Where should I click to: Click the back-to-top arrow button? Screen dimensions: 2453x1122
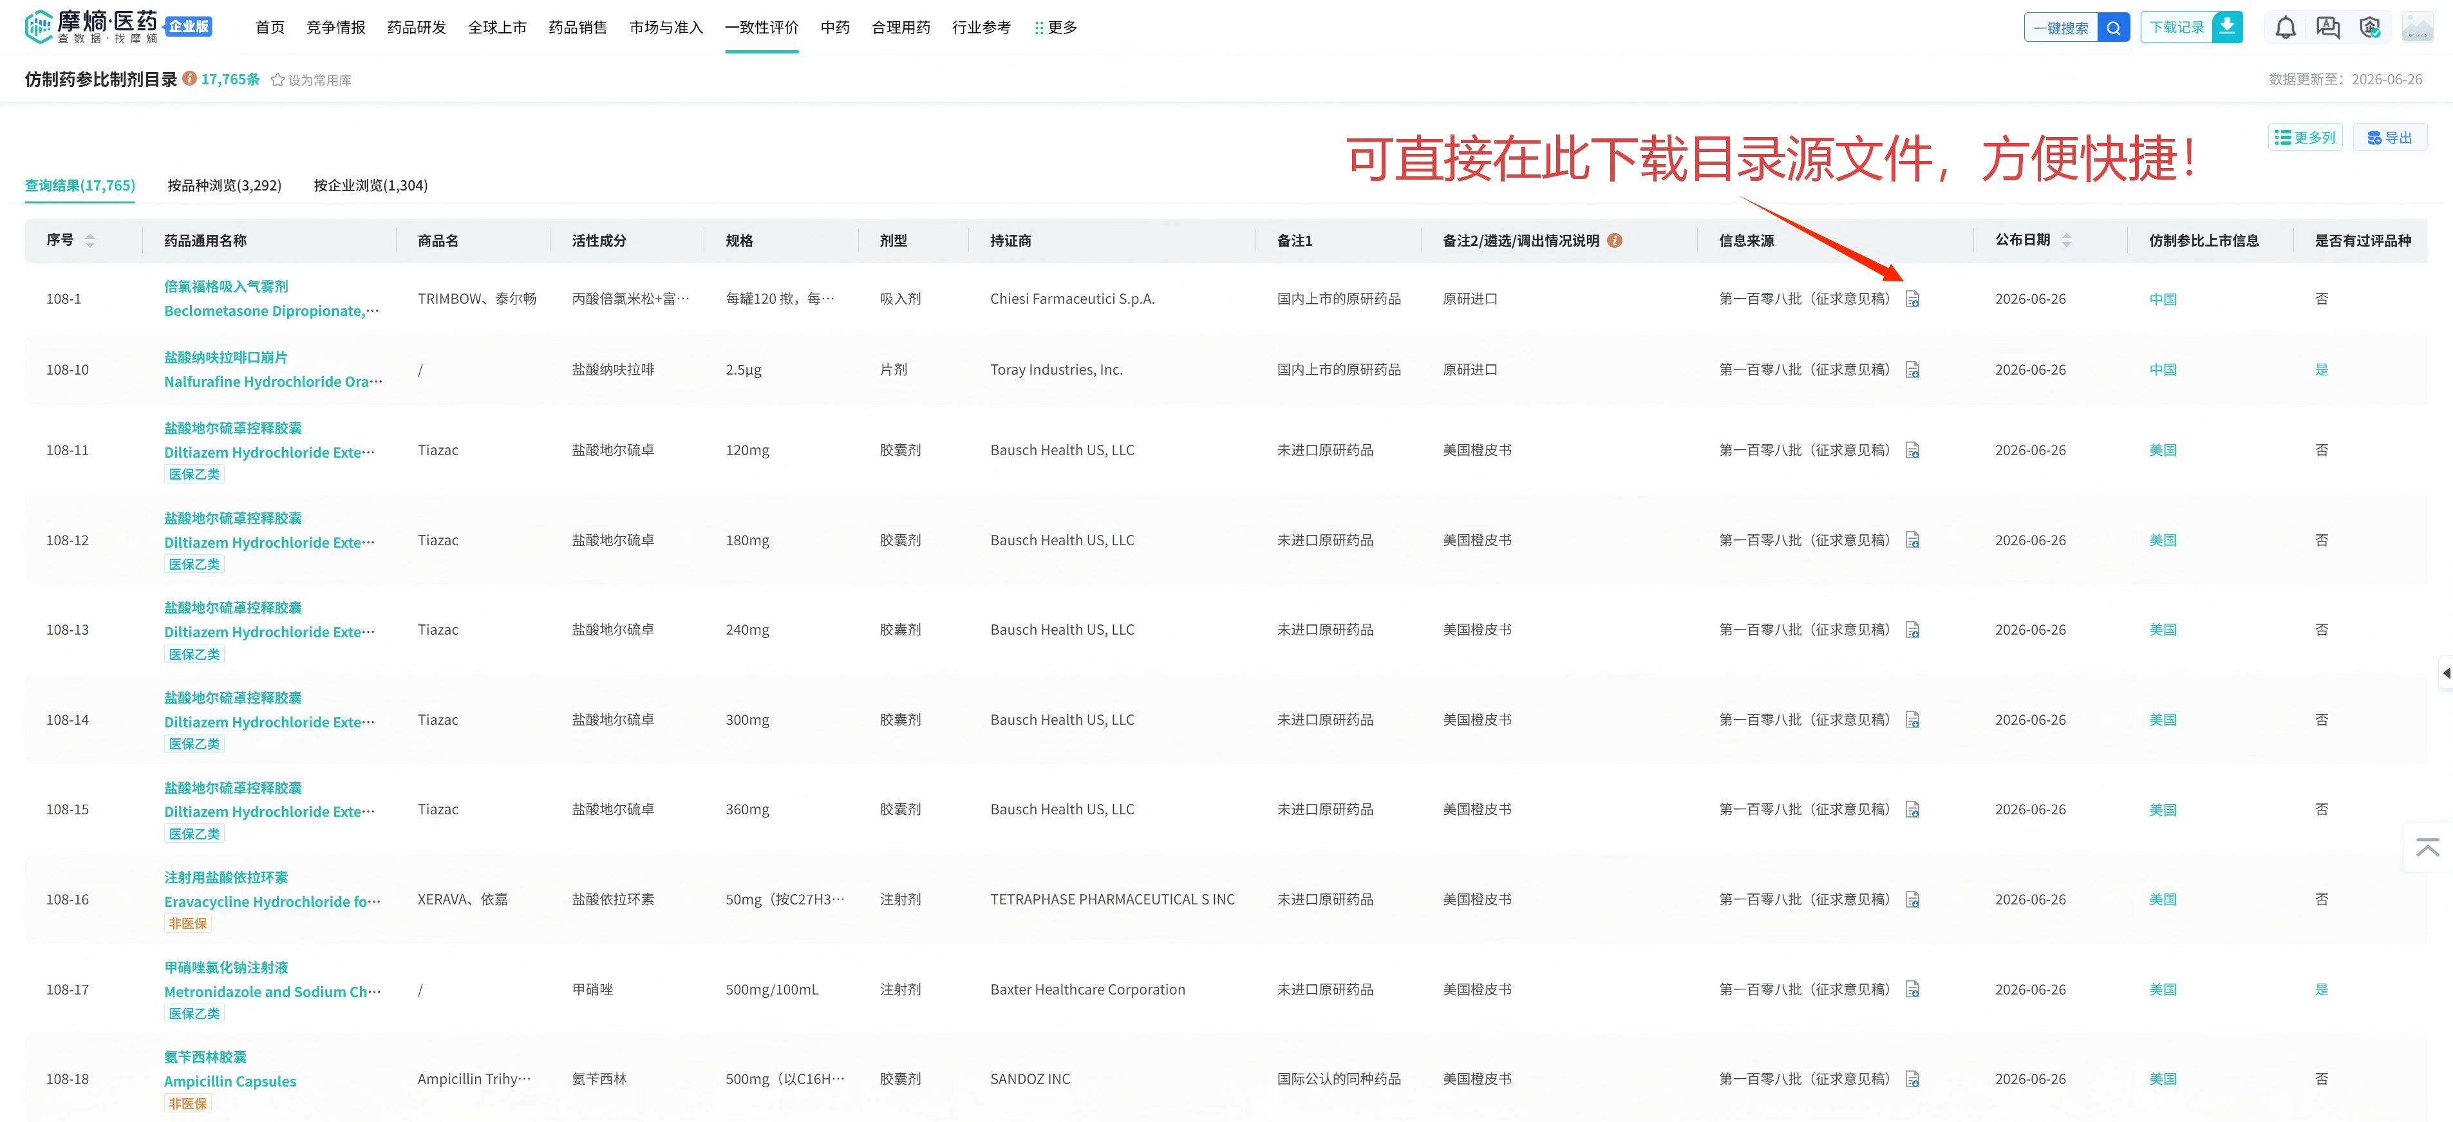point(2427,846)
